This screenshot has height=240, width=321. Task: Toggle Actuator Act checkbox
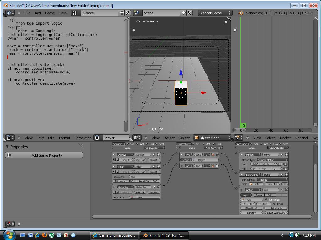[261, 144]
